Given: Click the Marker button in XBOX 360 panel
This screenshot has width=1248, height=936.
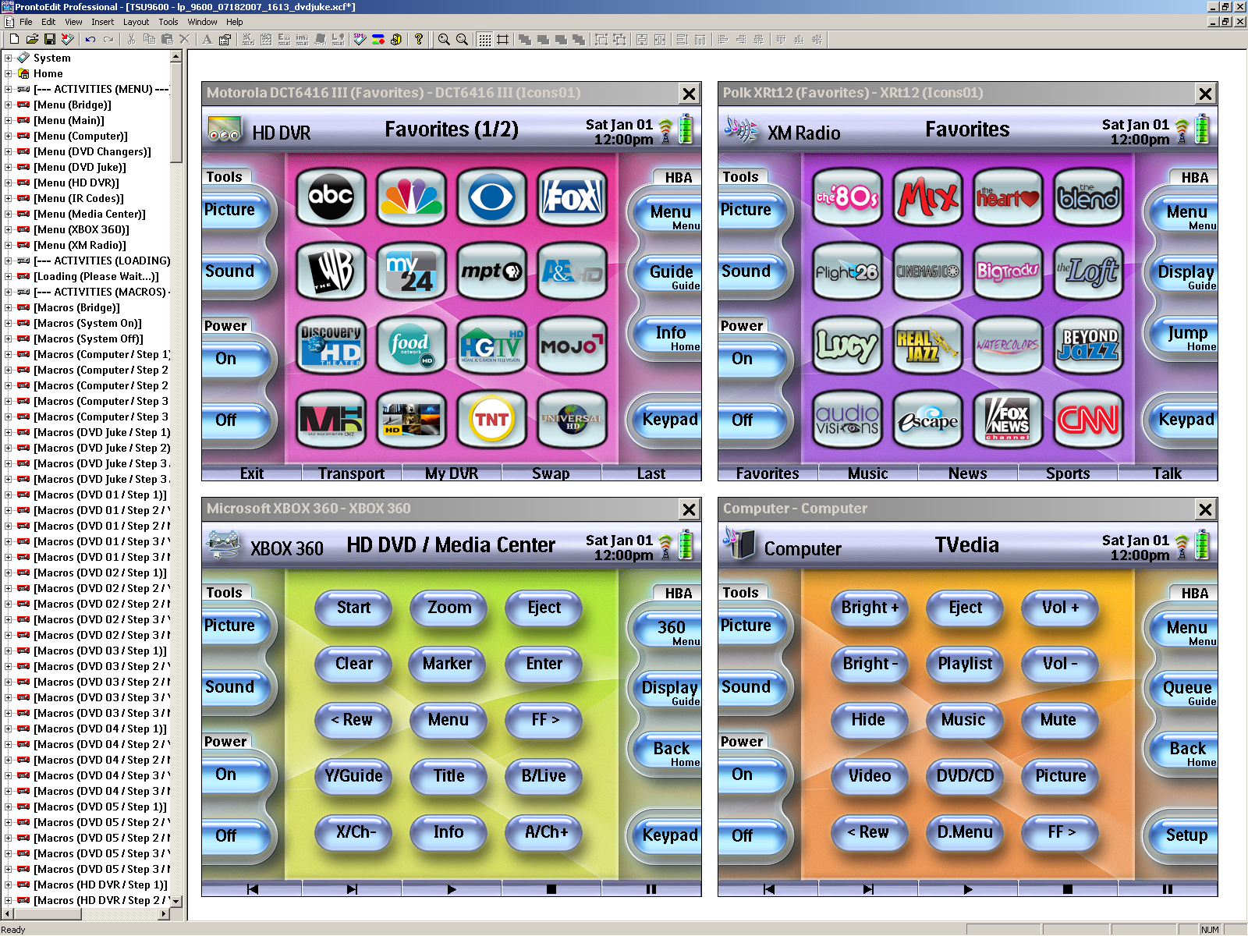Looking at the screenshot, I should coord(448,664).
